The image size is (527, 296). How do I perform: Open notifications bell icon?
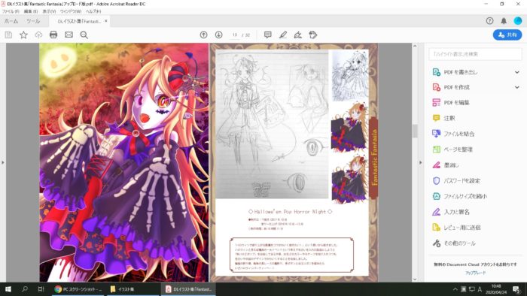504,21
